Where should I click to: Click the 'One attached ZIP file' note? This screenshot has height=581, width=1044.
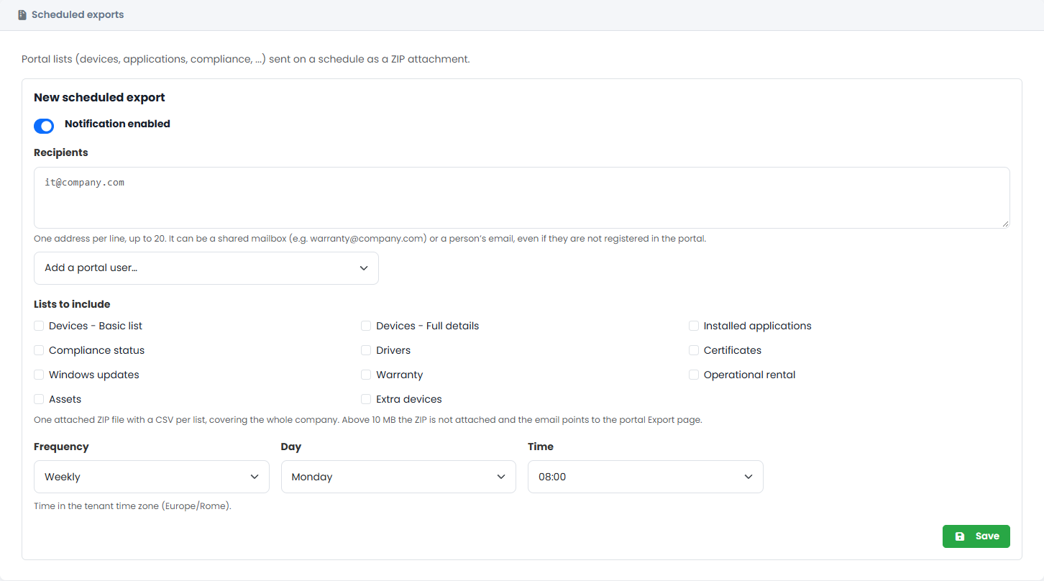(x=368, y=420)
